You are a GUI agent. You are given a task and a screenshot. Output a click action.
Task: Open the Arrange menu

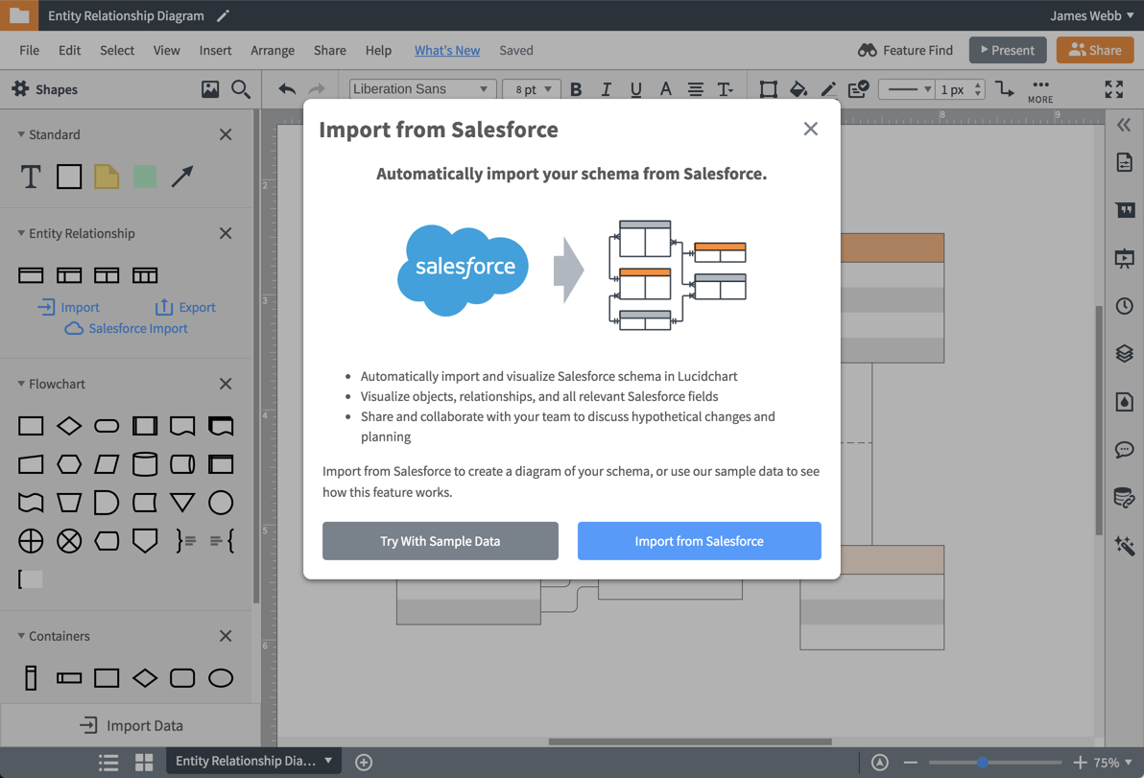pyautogui.click(x=272, y=50)
